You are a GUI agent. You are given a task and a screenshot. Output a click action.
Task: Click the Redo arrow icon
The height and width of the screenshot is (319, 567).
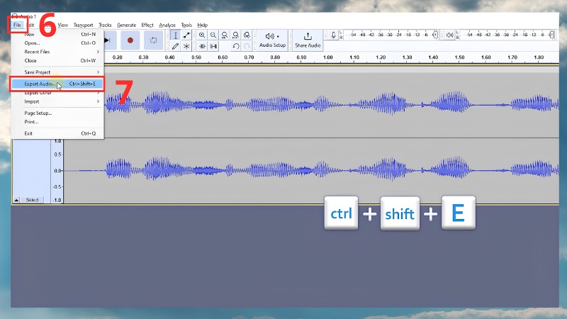(247, 46)
